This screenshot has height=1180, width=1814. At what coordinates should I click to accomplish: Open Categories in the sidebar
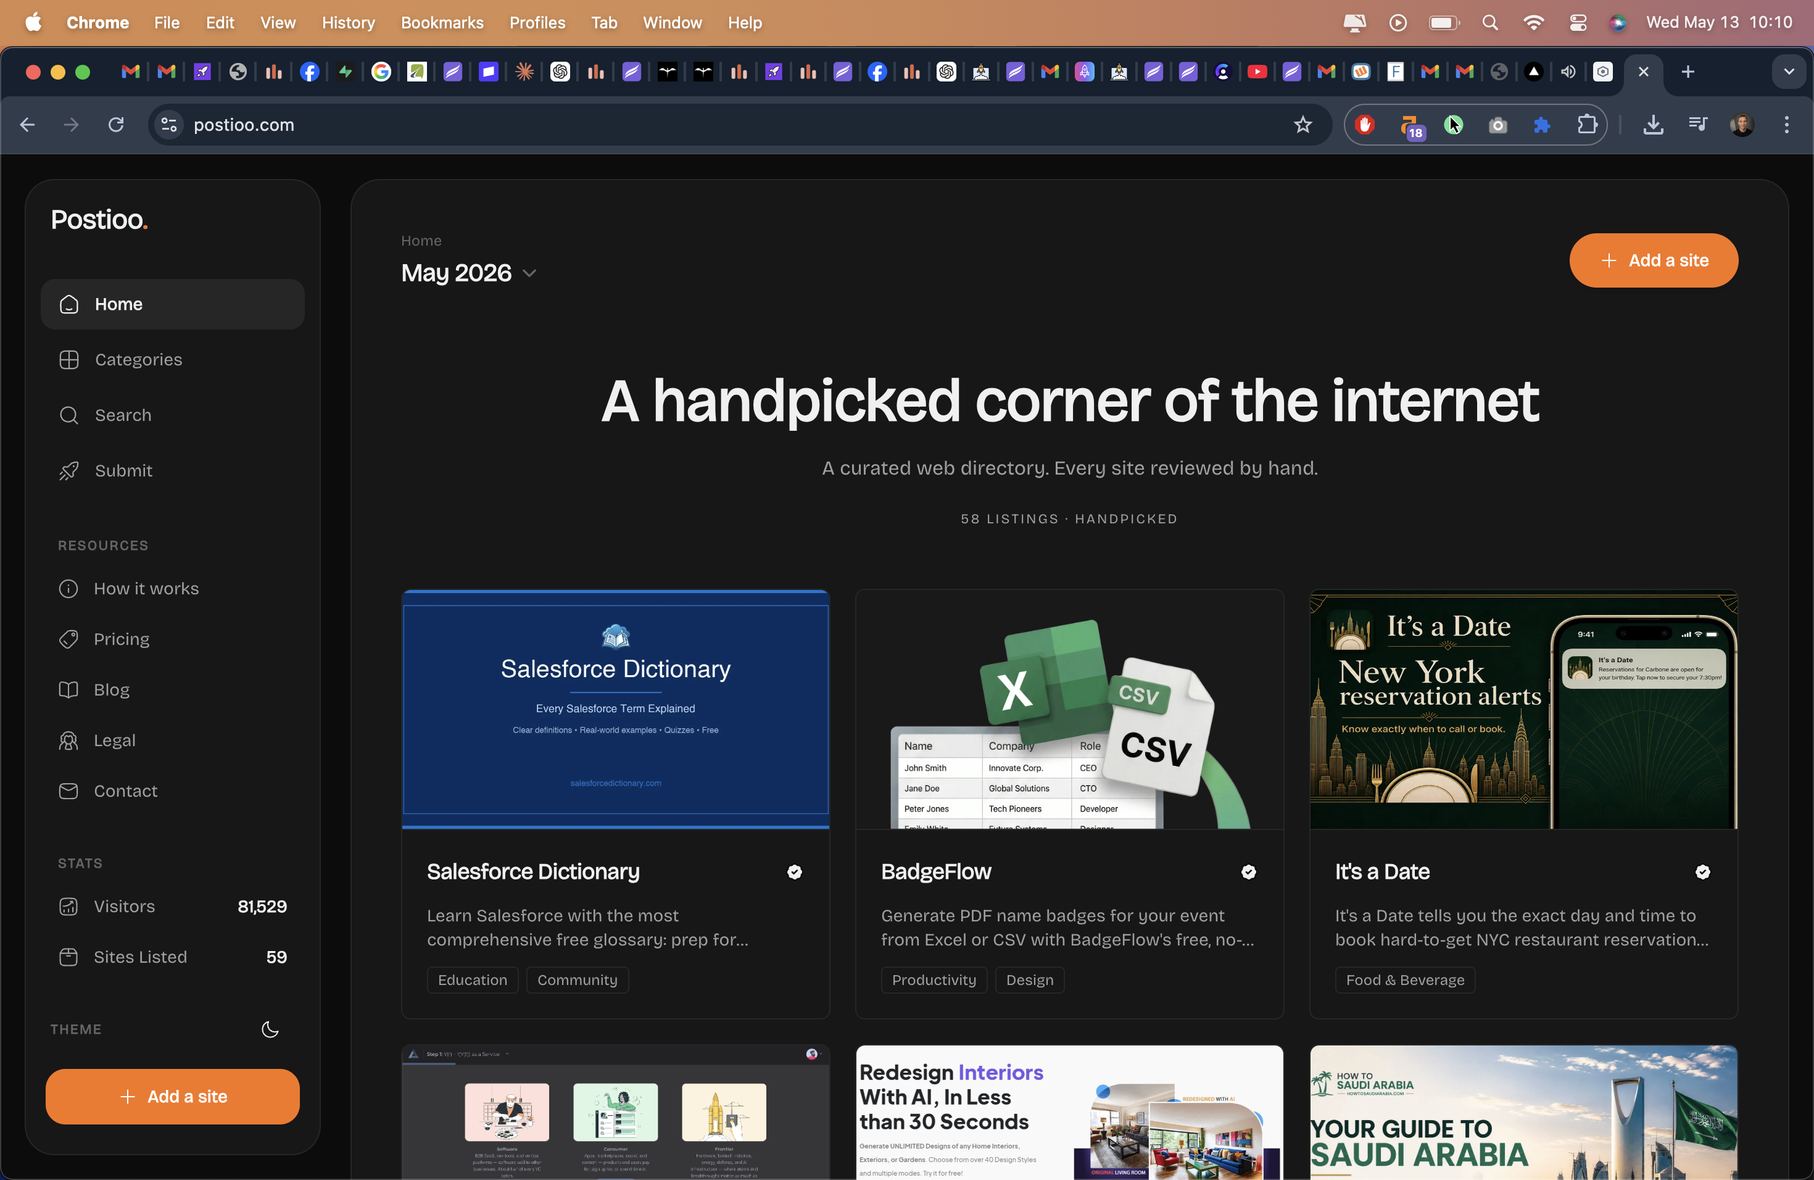click(x=172, y=360)
